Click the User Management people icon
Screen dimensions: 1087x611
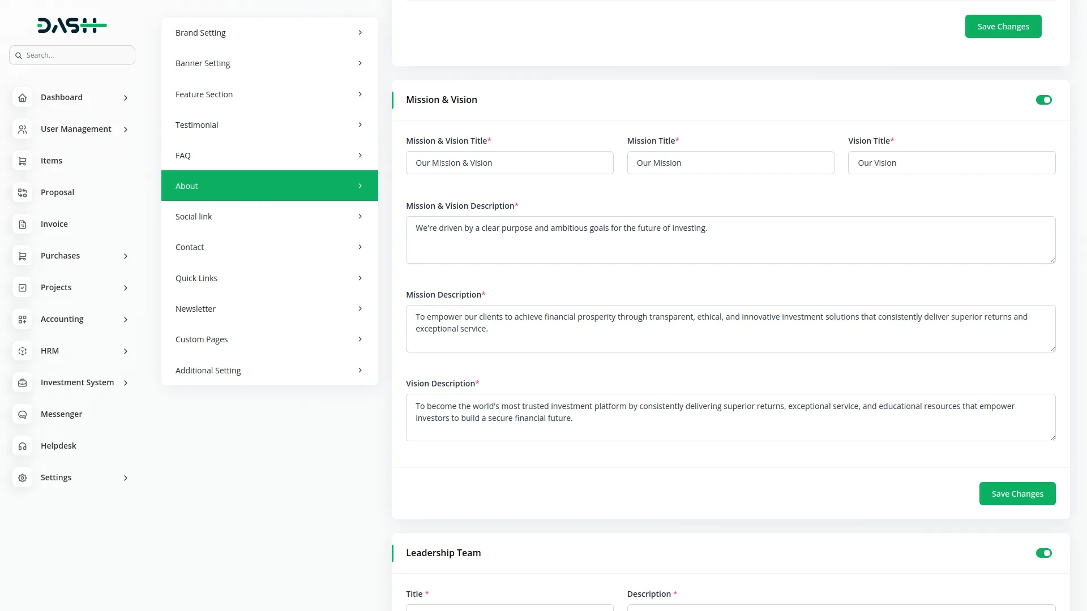[x=22, y=130]
